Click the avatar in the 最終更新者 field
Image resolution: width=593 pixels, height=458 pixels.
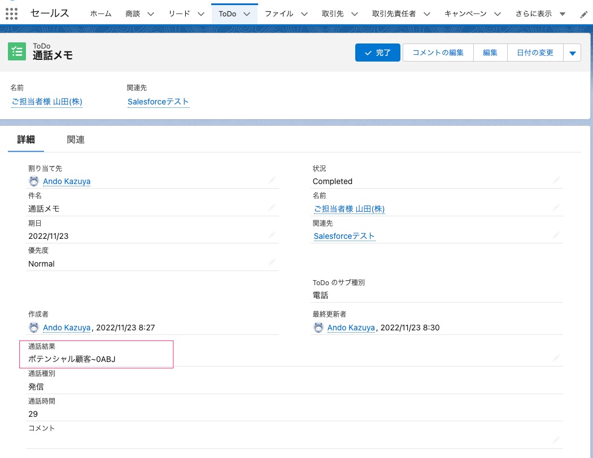click(319, 327)
